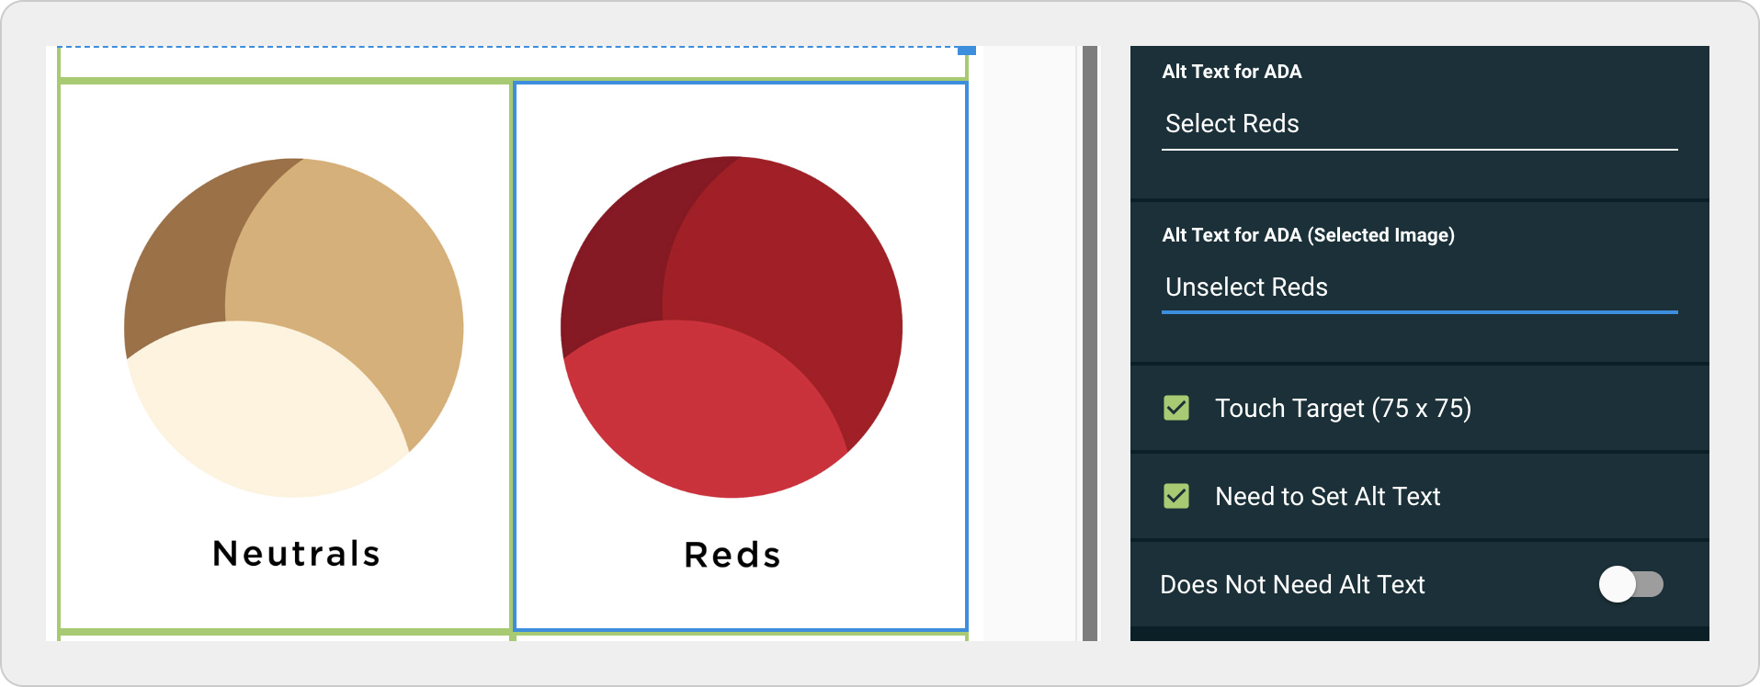Toggle the Touch Target (75 x 75) checkbox

pyautogui.click(x=1176, y=408)
